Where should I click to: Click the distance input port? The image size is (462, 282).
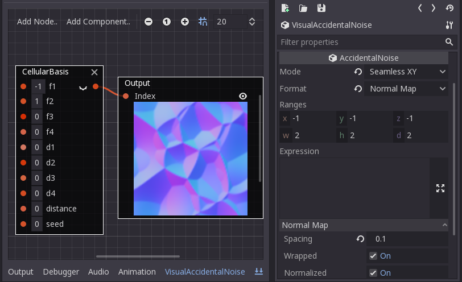click(23, 209)
